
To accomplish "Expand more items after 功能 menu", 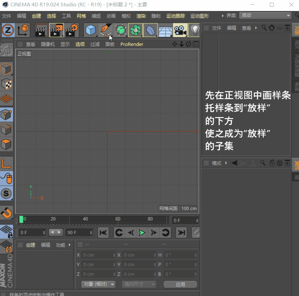I will point(70,245).
